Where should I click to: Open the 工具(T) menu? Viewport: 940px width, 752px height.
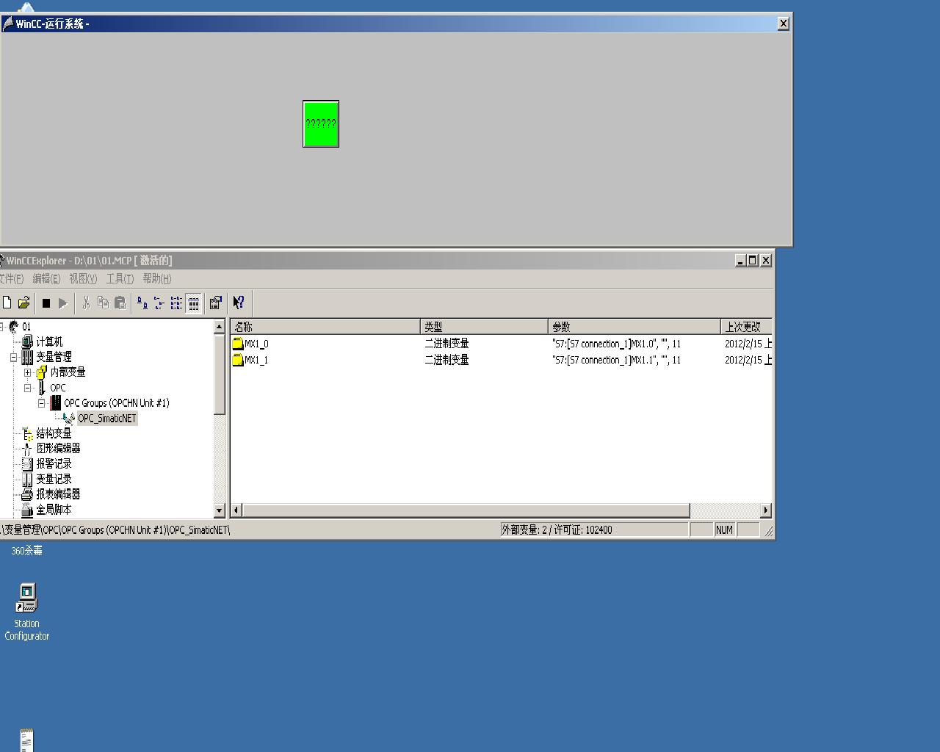click(x=120, y=279)
